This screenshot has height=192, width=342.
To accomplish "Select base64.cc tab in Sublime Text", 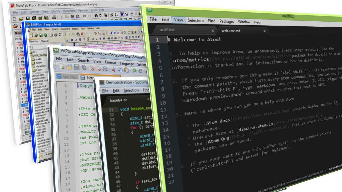I will [118, 100].
